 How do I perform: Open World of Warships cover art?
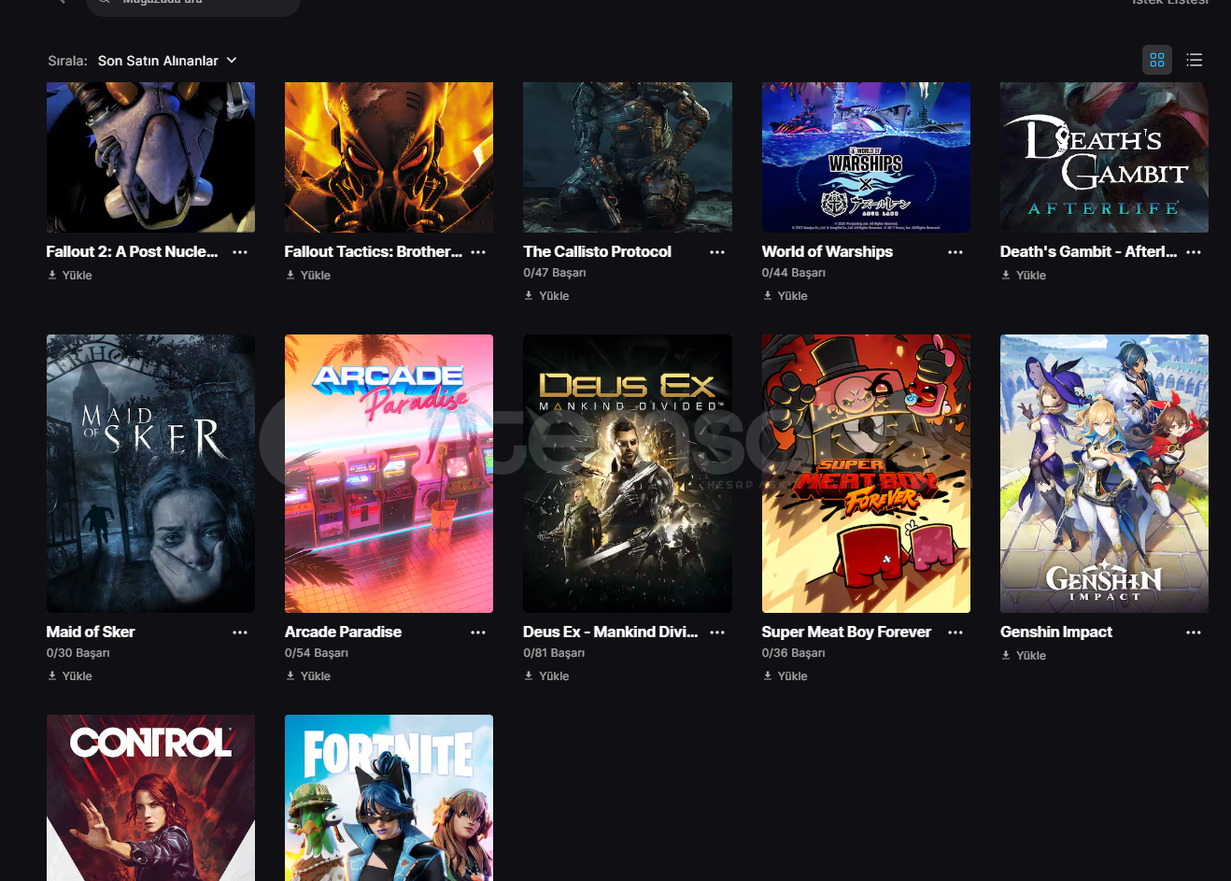(866, 157)
